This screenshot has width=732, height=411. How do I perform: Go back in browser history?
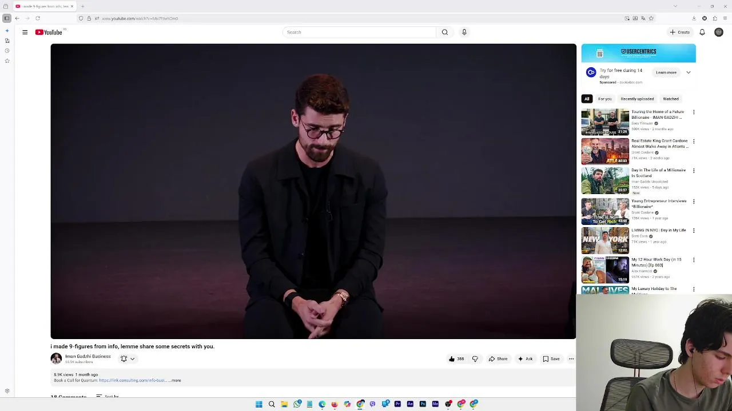point(17,18)
